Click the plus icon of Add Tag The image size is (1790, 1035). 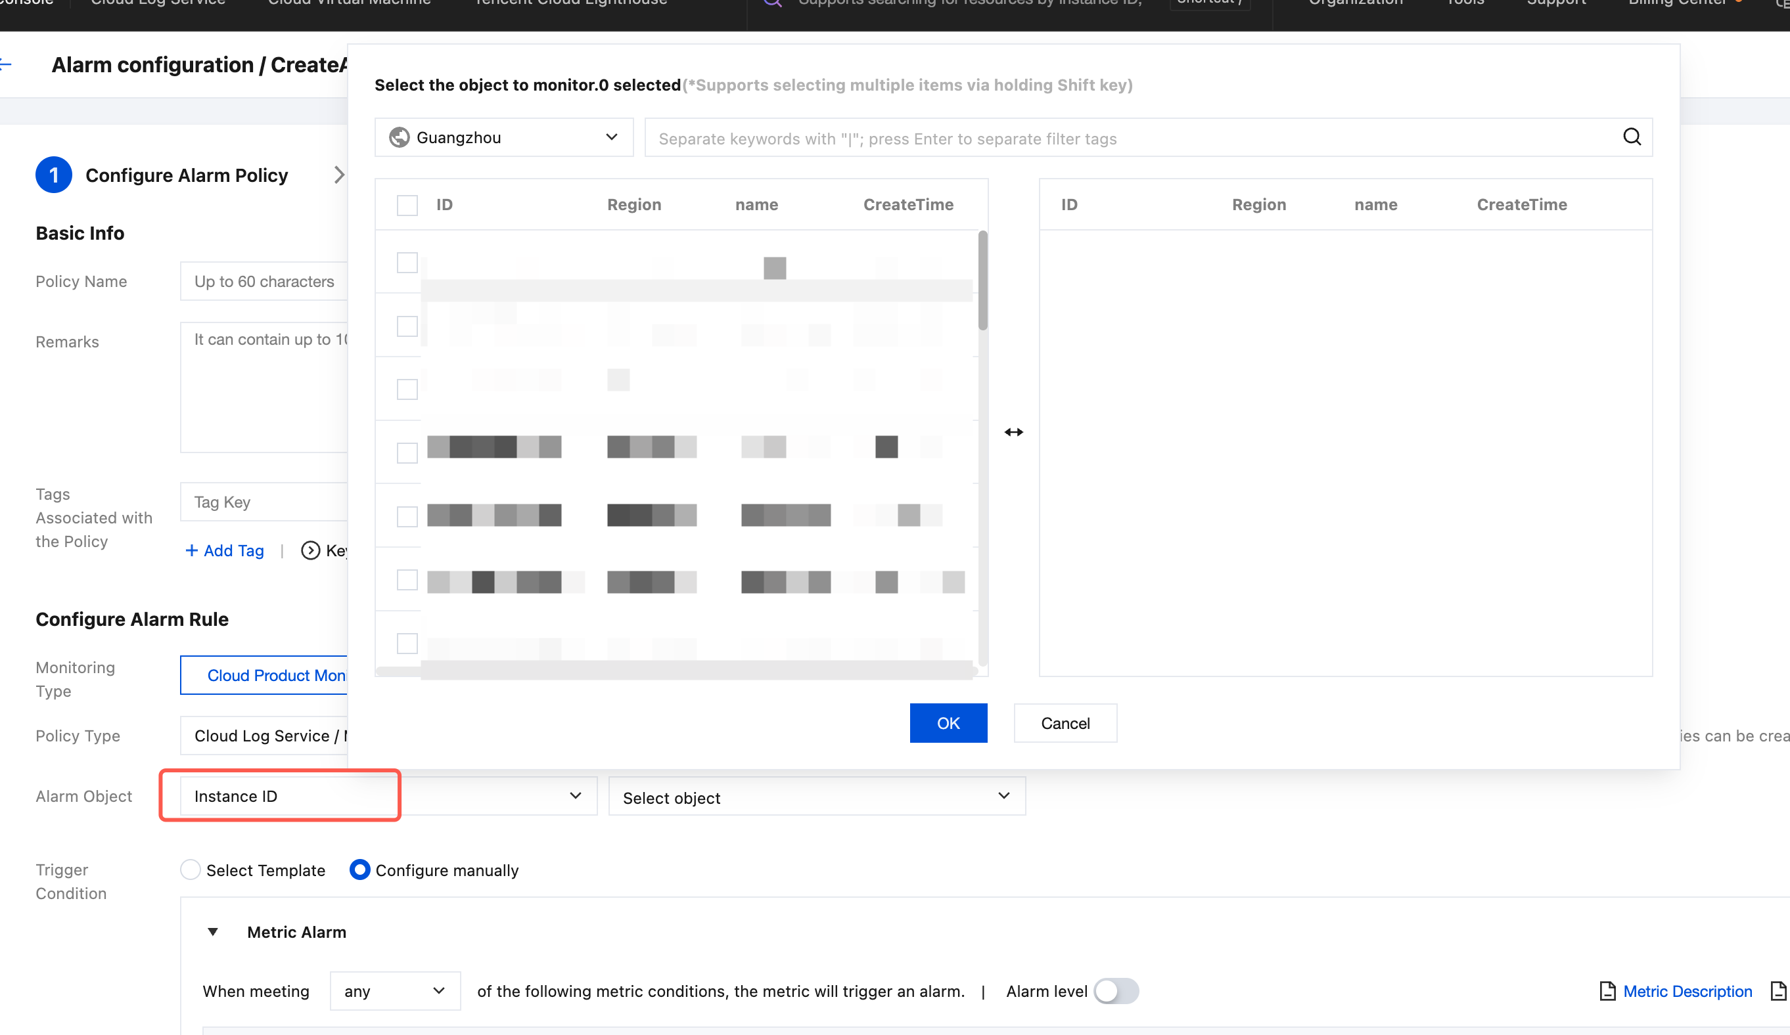pyautogui.click(x=191, y=550)
